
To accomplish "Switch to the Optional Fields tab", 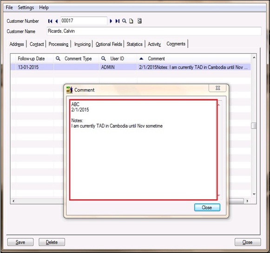I will click(x=109, y=44).
